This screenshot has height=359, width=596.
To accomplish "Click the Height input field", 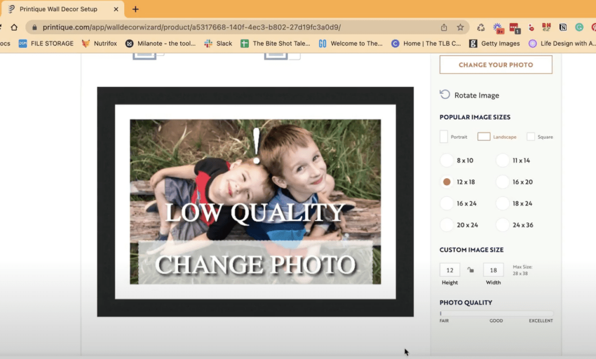I will tap(449, 270).
